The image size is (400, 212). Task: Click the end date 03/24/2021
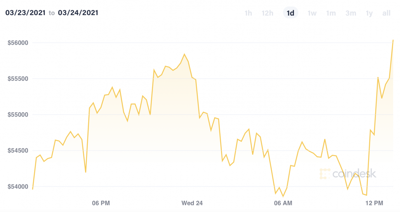tap(78, 13)
